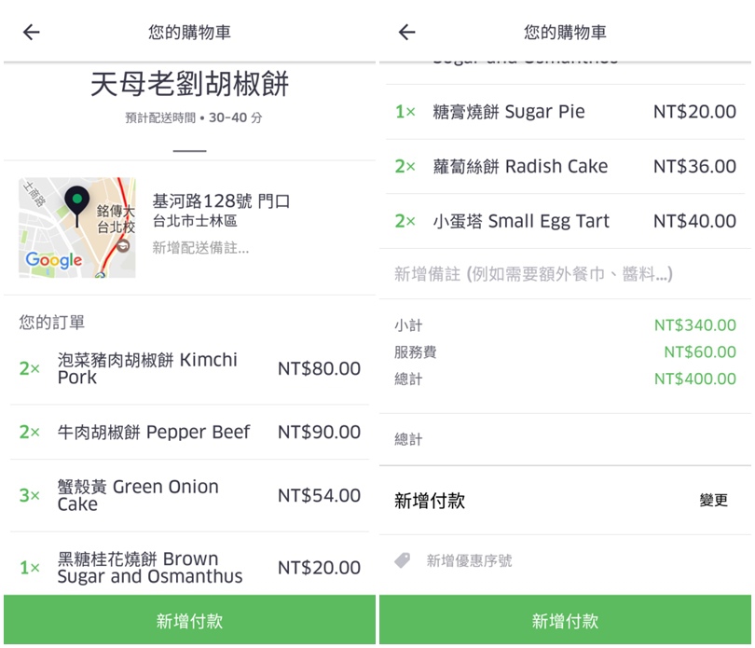
Task: Tap back arrow on right cart screen
Action: [x=407, y=33]
